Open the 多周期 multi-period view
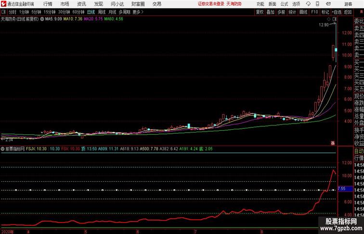364x234 pixels. pyautogui.click(x=124, y=12)
